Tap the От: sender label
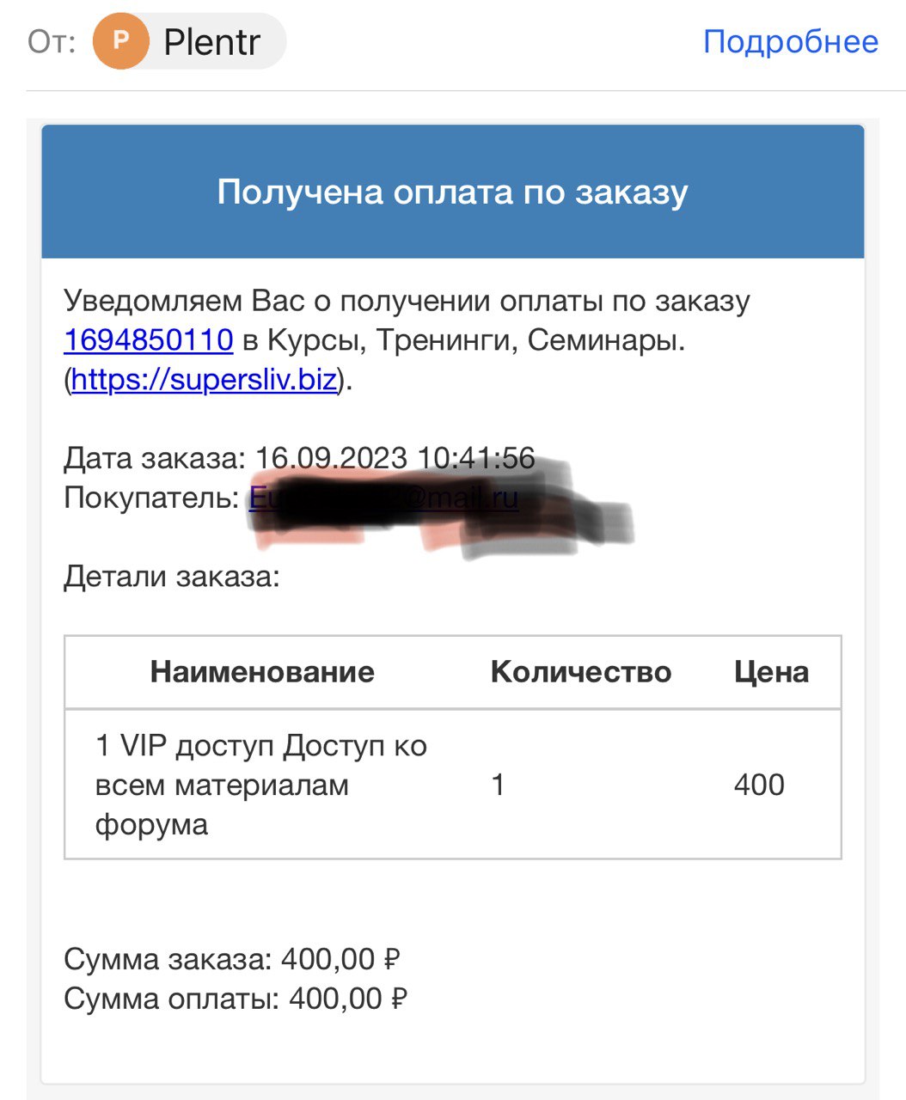Image resolution: width=906 pixels, height=1100 pixels. coord(52,41)
